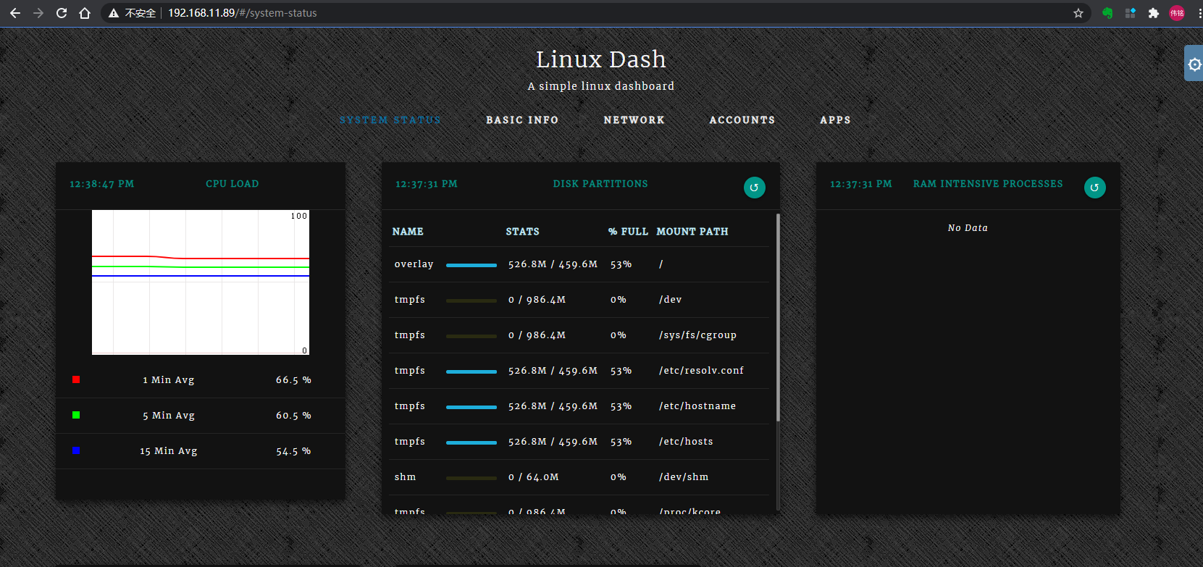Click the MOUNT PATH column header
1203x567 pixels.
coord(692,232)
